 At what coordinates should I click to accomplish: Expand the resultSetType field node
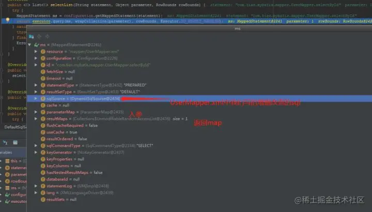[x=36, y=92]
